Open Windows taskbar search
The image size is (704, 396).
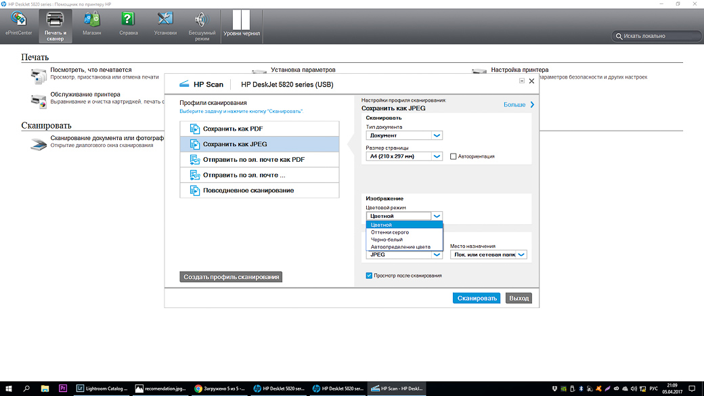pyautogui.click(x=26, y=389)
